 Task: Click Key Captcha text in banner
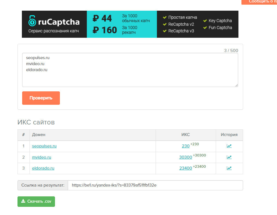[x=220, y=21]
